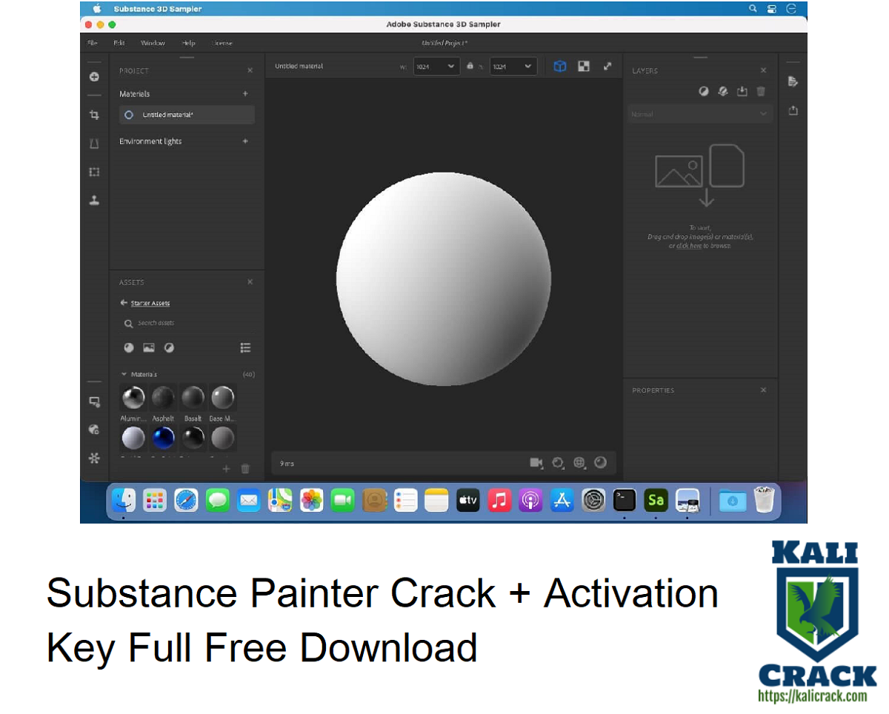This screenshot has width=889, height=714.
Task: Click the snowflake icon in left sidebar
Action: coord(94,458)
